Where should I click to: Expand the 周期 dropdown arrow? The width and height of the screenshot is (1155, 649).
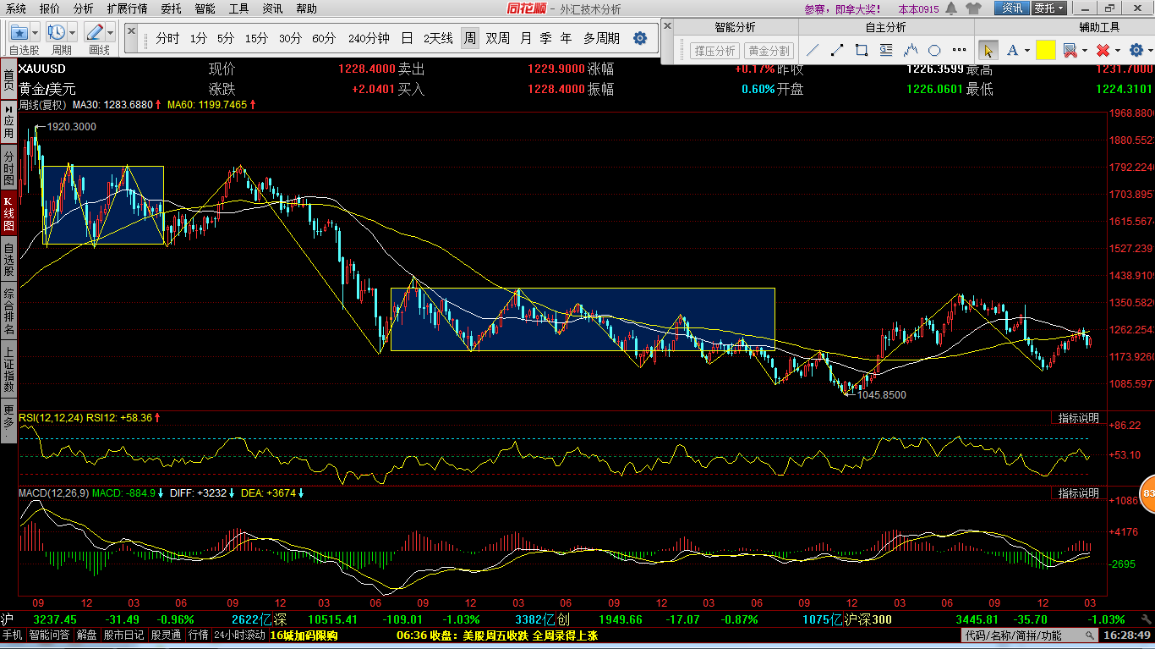coord(72,33)
